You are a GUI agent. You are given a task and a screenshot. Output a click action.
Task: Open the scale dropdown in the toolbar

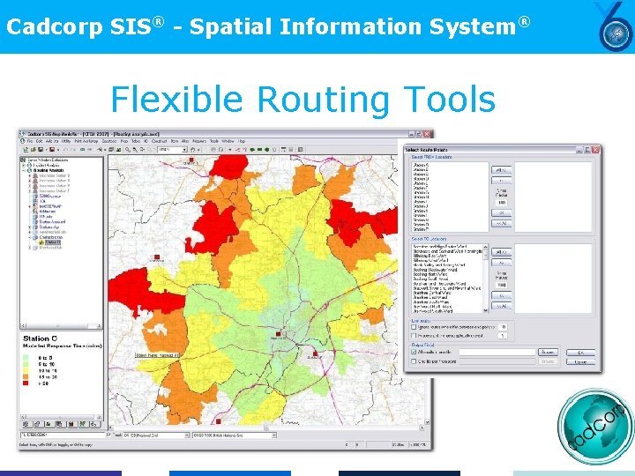coord(184,150)
